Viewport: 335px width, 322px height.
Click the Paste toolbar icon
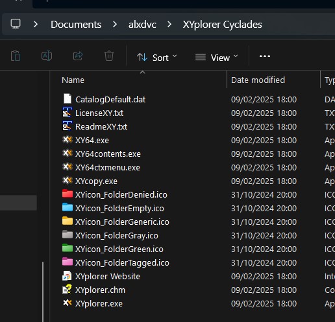[x=16, y=56]
